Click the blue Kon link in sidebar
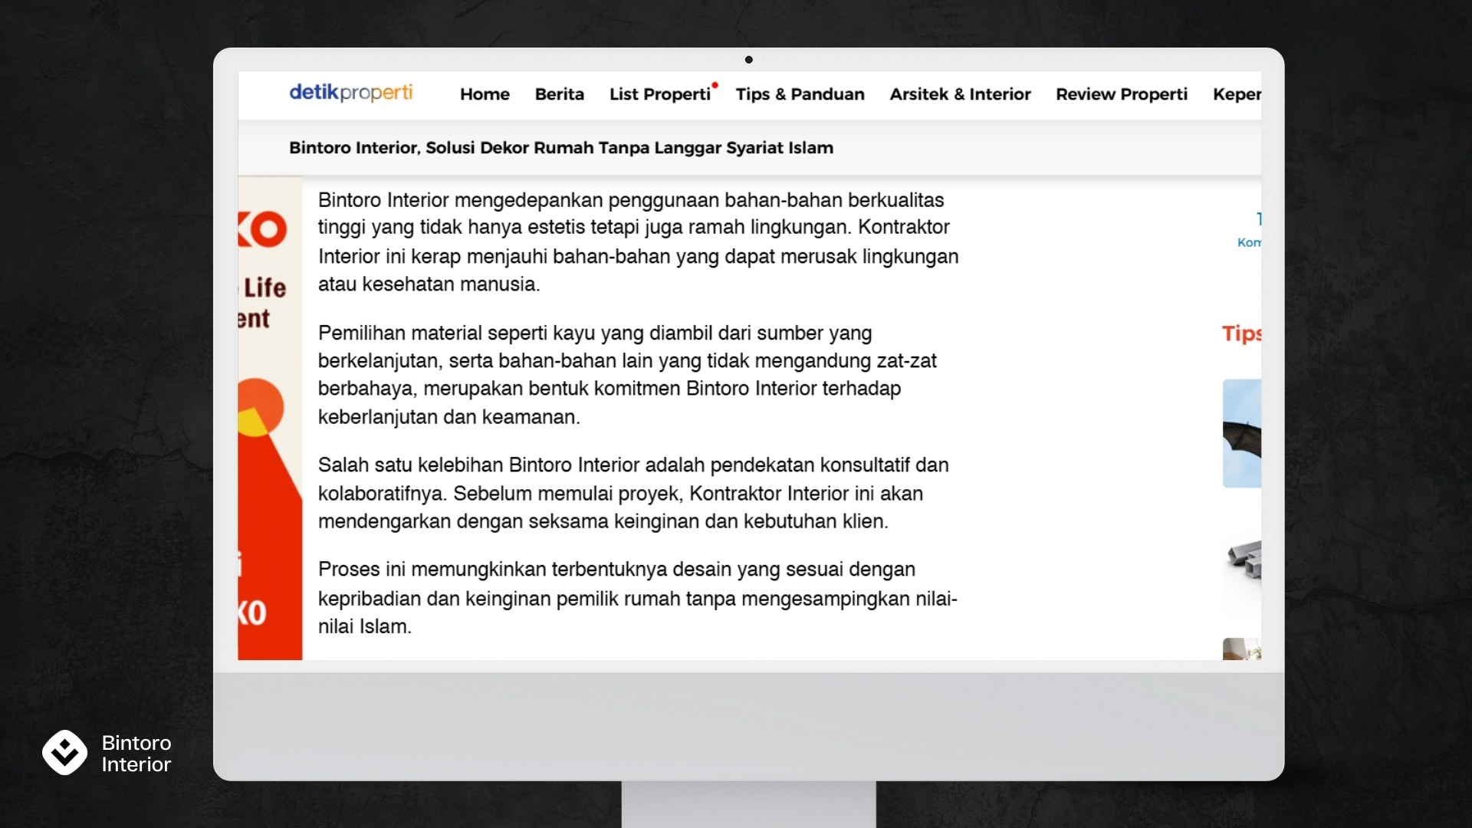 click(x=1248, y=242)
